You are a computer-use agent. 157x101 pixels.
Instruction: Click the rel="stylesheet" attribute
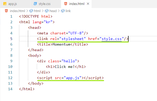(68, 39)
